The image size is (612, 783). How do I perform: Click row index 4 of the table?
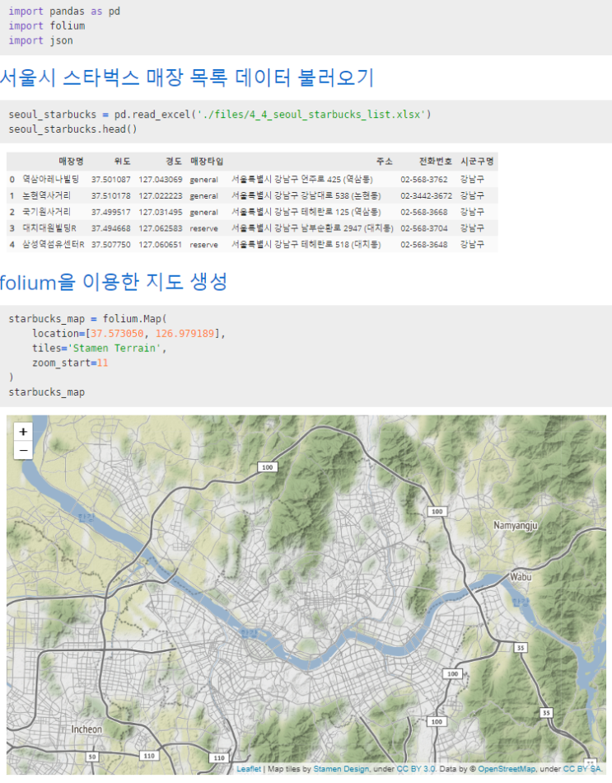click(x=12, y=245)
